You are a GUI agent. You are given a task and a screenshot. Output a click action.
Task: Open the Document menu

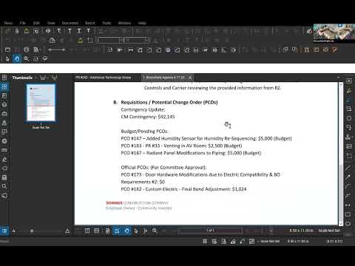70,23
